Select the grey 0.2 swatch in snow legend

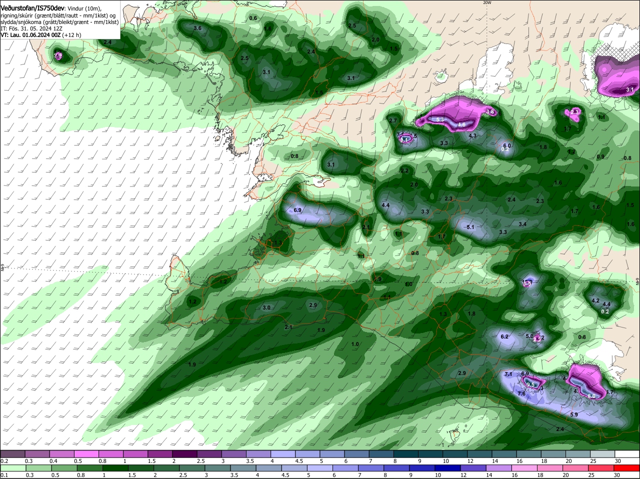12,454
